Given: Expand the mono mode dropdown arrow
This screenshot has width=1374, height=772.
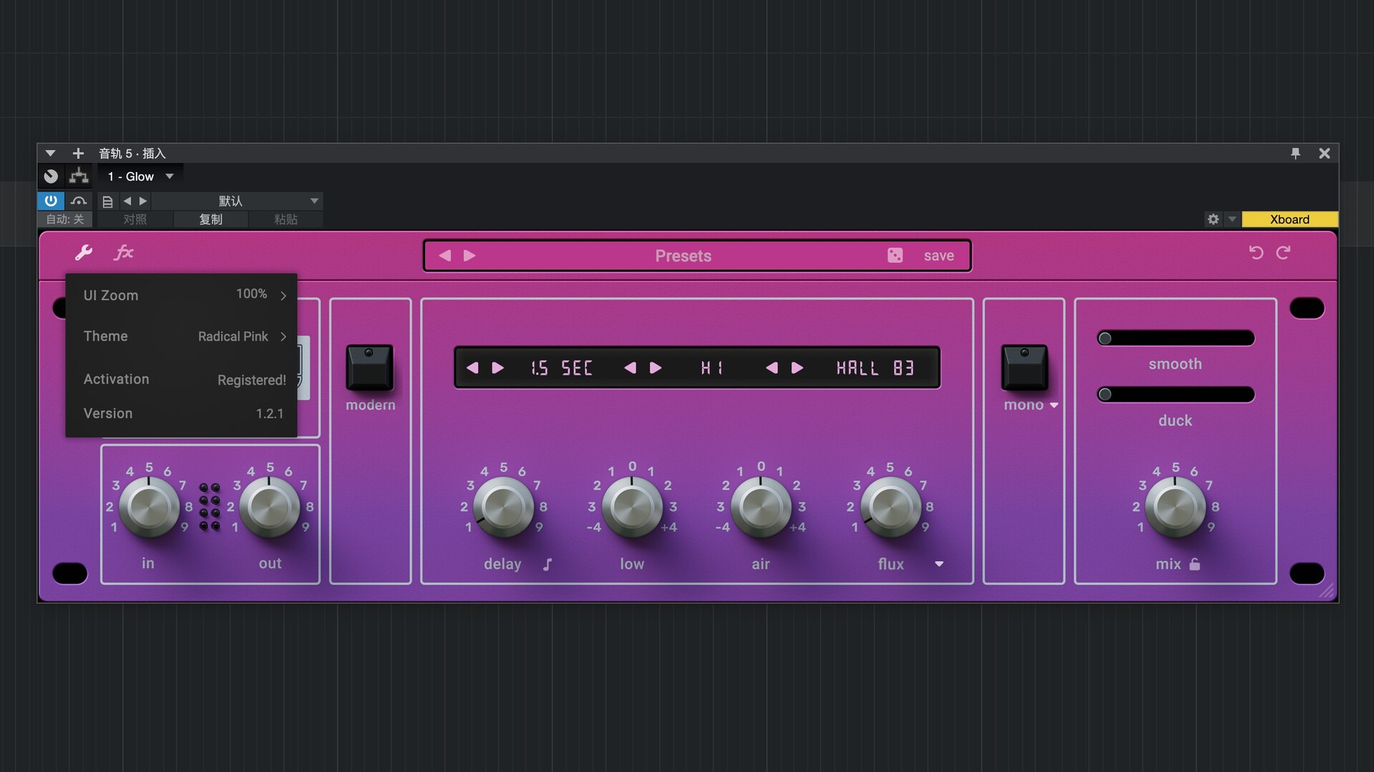Looking at the screenshot, I should pyautogui.click(x=1054, y=405).
